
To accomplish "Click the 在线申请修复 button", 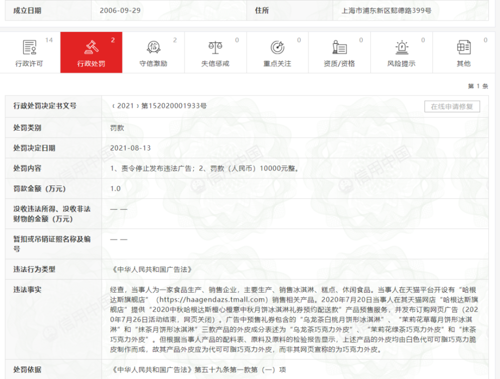I will 452,106.
